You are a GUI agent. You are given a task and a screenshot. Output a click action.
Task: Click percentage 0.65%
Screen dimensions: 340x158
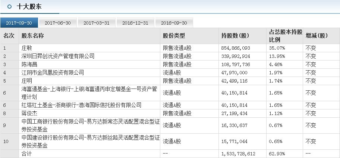(276, 142)
